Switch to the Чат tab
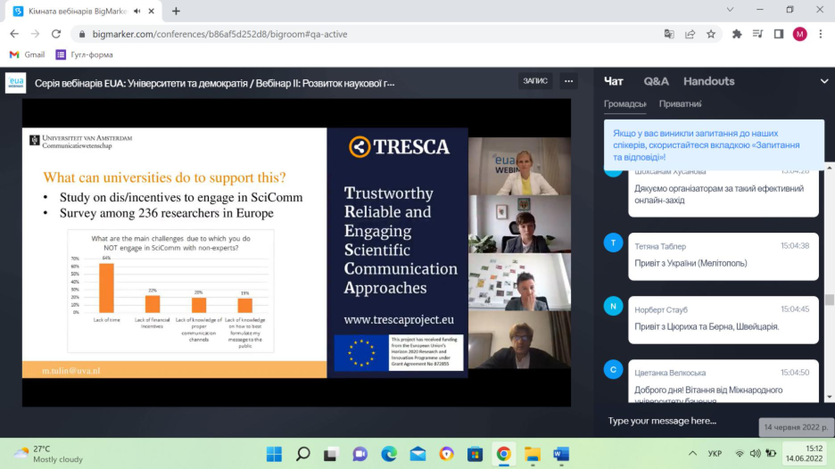Viewport: 835px width, 469px height. (x=614, y=81)
